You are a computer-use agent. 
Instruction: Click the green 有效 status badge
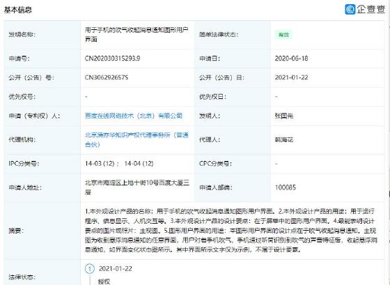click(x=283, y=35)
